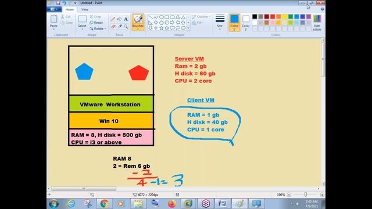
Task: Choose the Rectangle shape
Action: coord(167,17)
